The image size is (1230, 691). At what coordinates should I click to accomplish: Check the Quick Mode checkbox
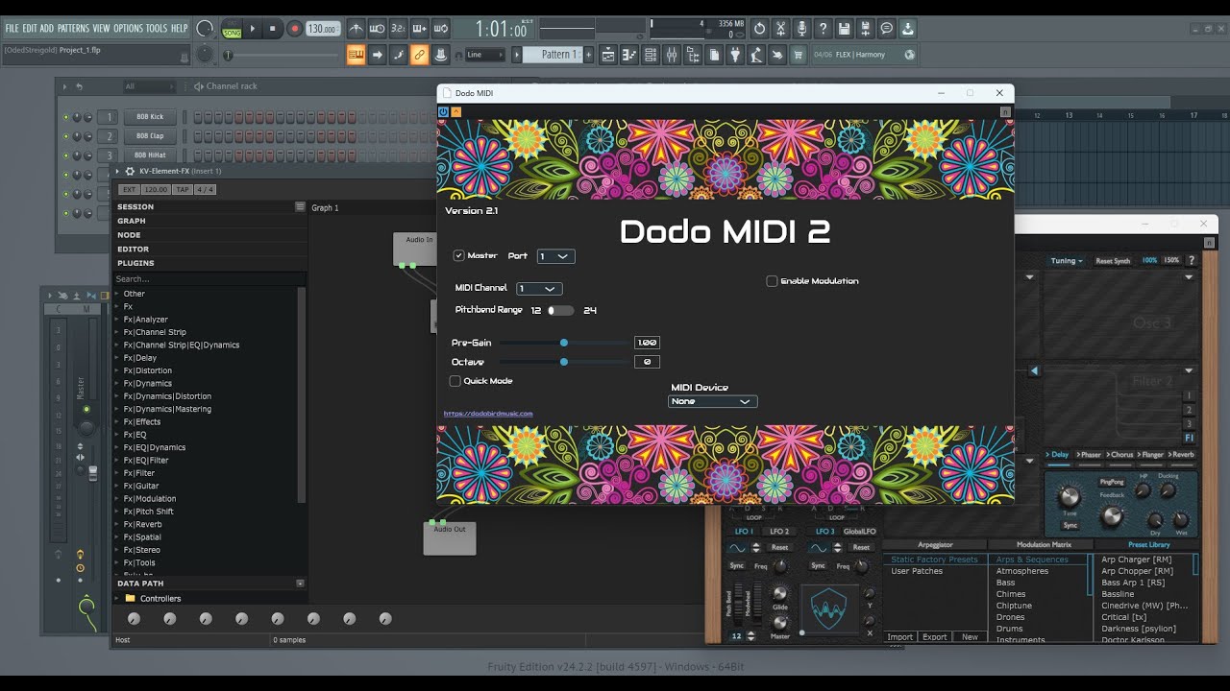[x=455, y=381]
